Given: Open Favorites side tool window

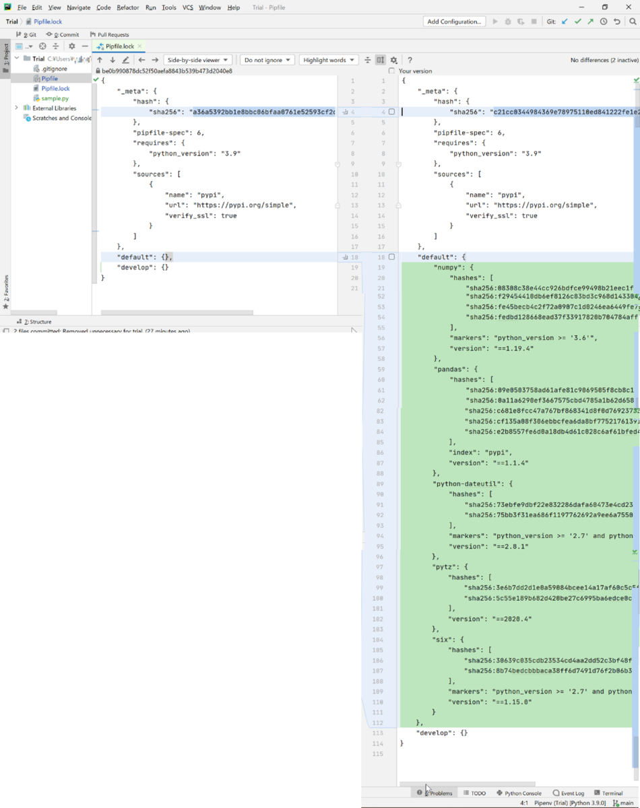Looking at the screenshot, I should tap(5, 292).
